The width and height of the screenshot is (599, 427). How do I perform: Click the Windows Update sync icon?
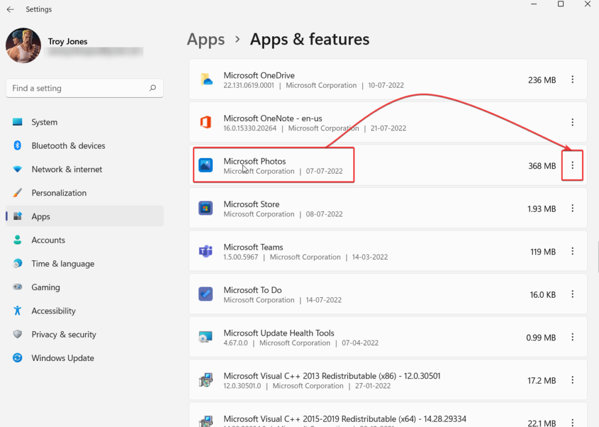pos(17,358)
